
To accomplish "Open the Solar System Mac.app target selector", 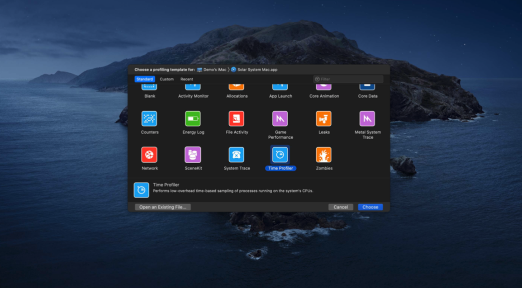I will (254, 70).
